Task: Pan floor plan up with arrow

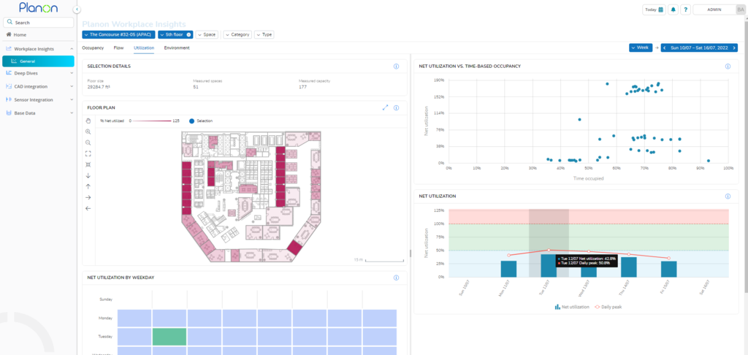Action: tap(88, 186)
